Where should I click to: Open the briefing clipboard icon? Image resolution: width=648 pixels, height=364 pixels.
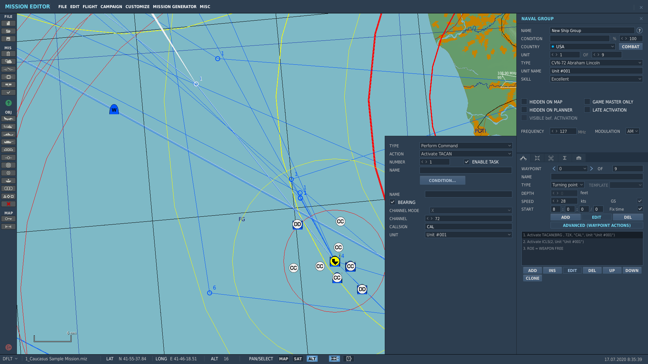(x=8, y=54)
